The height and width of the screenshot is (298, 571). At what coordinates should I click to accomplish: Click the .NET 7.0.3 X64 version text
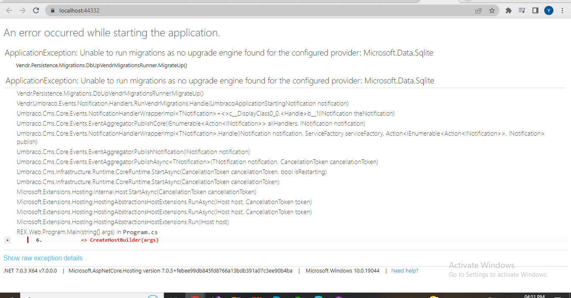tap(30, 271)
